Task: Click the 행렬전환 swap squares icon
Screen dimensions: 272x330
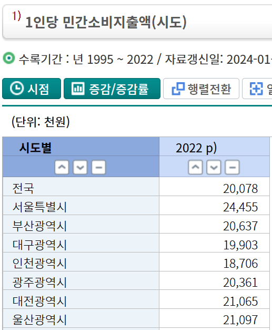Action: [178, 89]
